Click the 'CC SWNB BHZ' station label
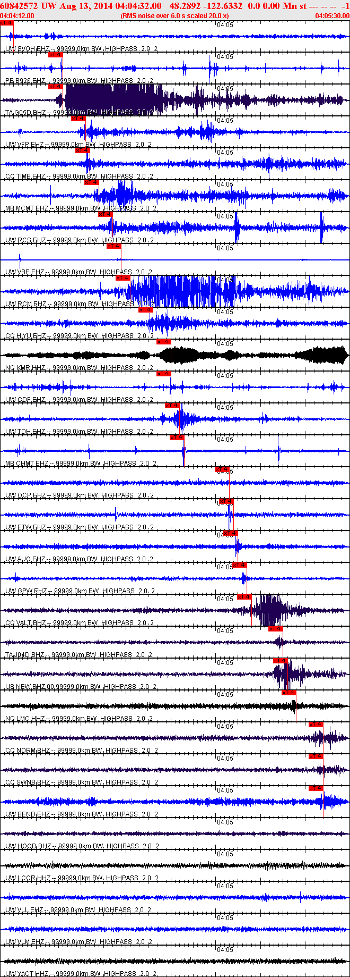This screenshot has width=350, height=977. 28,782
